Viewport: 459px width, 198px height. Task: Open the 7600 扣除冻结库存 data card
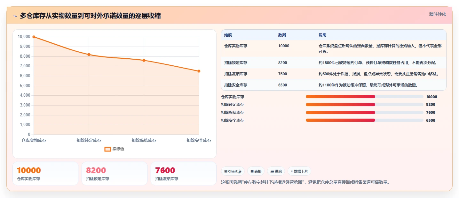pos(184,173)
